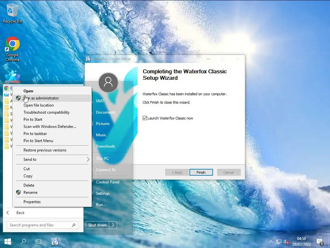330x248 pixels.
Task: Open the Action Center notifications icon
Action: tap(320, 242)
